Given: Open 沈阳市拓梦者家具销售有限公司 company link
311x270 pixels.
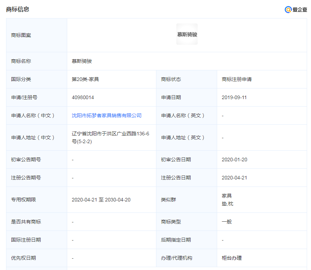Looking at the screenshot, I should pyautogui.click(x=107, y=115).
